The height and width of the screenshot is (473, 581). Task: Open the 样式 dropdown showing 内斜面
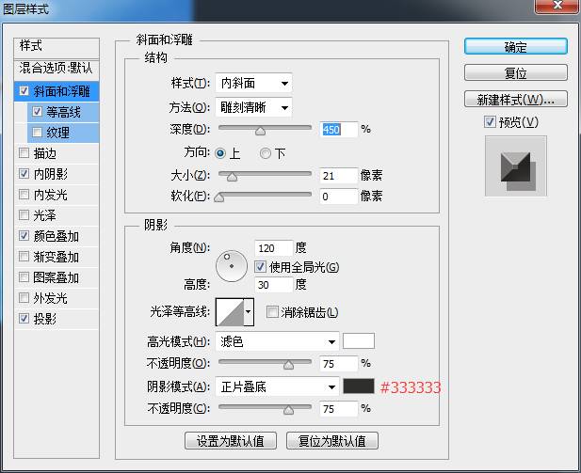(x=253, y=84)
